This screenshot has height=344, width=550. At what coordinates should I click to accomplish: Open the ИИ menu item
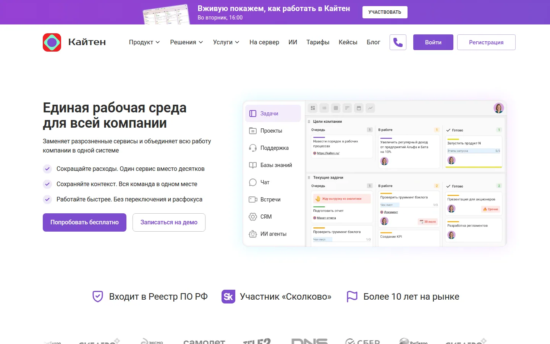[x=293, y=42]
